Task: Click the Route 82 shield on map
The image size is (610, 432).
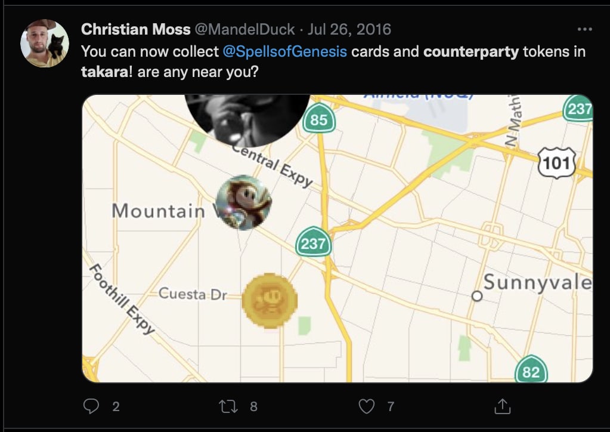Action: pos(531,370)
